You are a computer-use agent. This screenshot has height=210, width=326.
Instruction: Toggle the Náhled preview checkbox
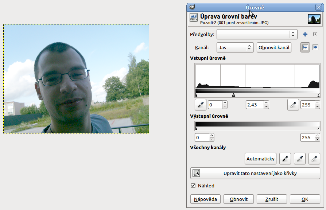pos(193,186)
